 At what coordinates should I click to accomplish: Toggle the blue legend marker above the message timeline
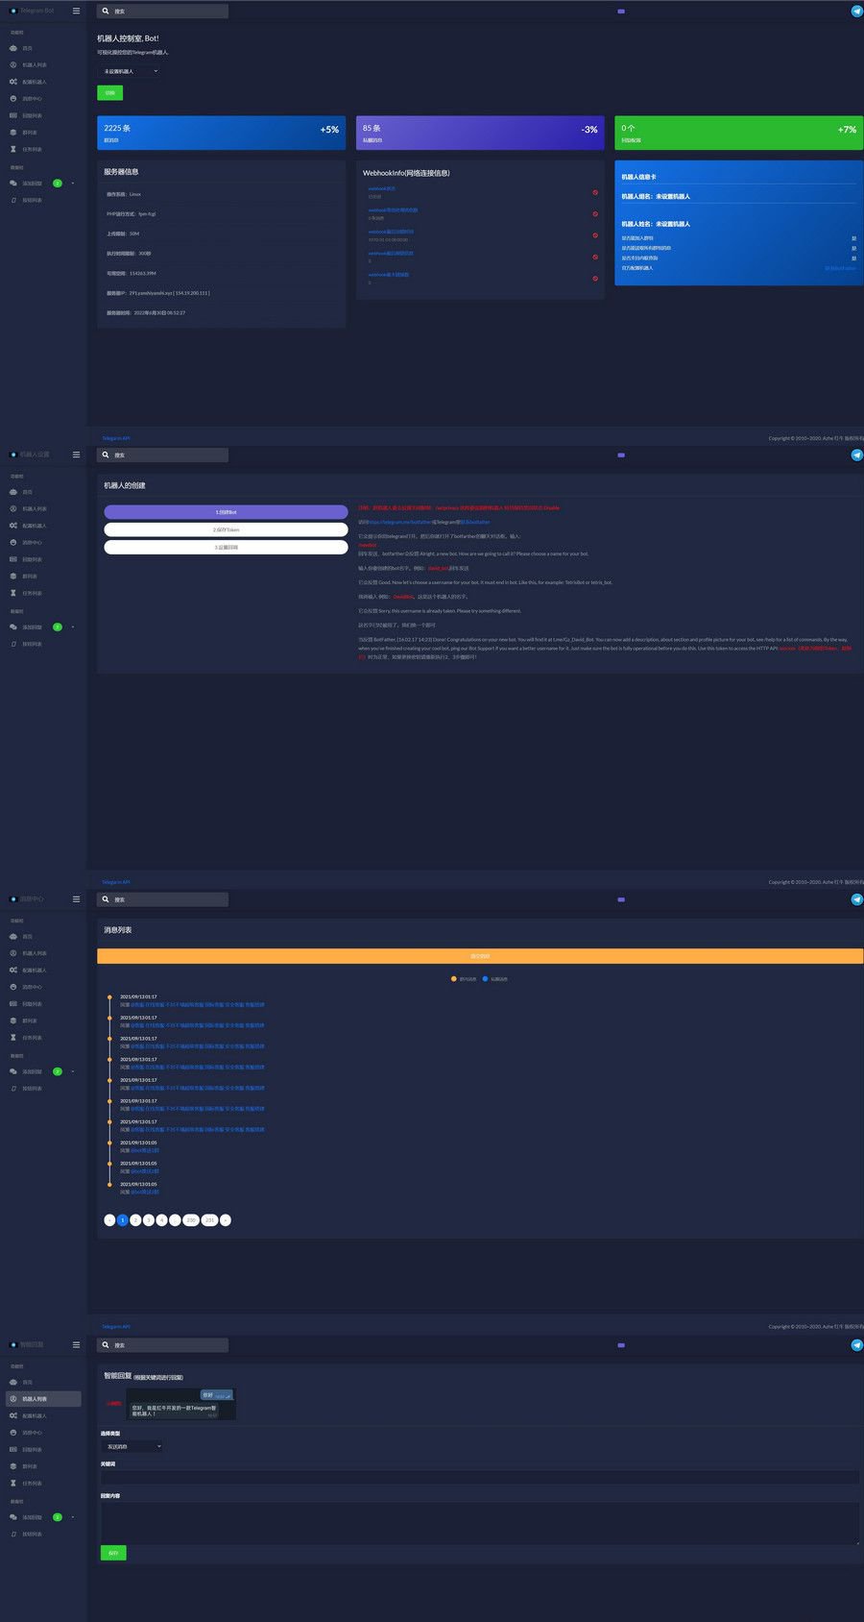486,979
